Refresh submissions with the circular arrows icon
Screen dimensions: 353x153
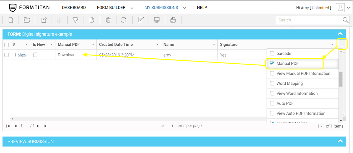click(x=124, y=20)
